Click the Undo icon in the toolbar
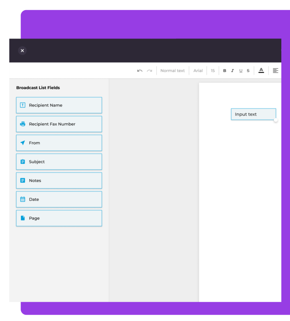 (140, 71)
